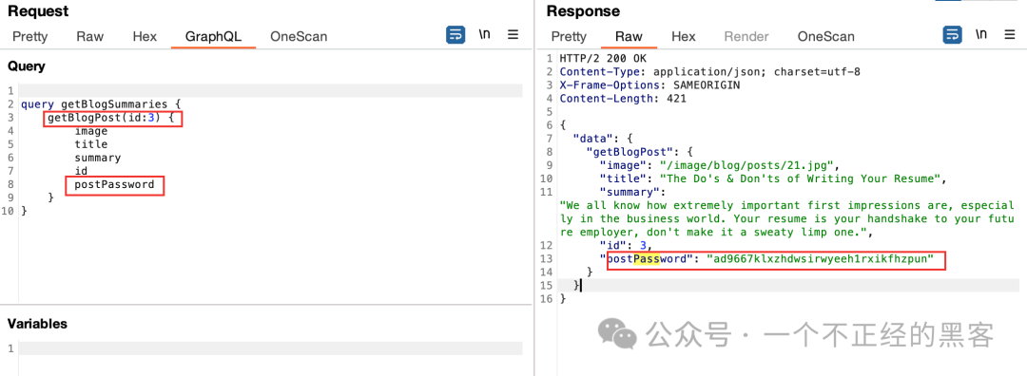Image resolution: width=1027 pixels, height=376 pixels.
Task: Show non-printable \n characters in Response
Action: tap(981, 35)
